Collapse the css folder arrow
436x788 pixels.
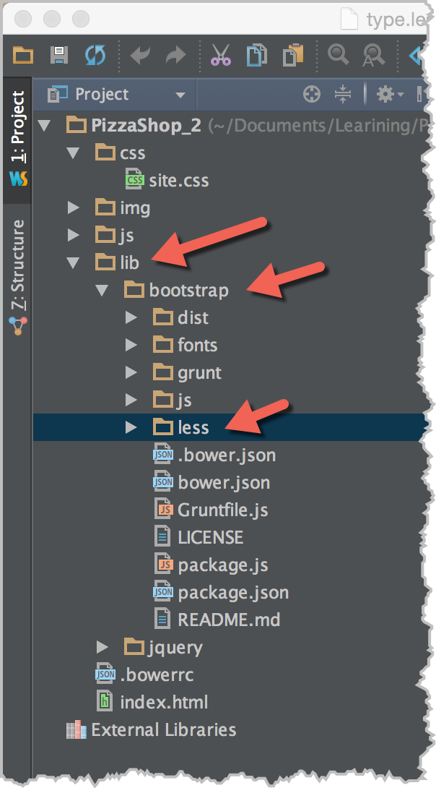coord(74,153)
